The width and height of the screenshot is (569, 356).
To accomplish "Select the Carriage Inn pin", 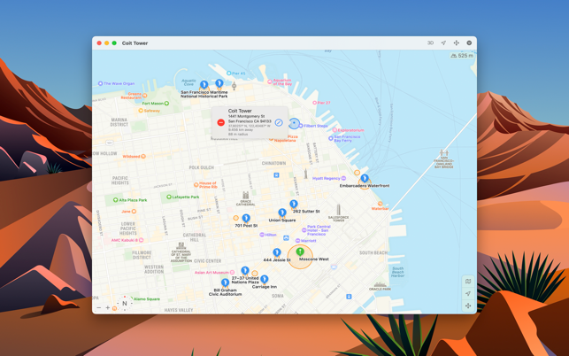I will coord(265,279).
